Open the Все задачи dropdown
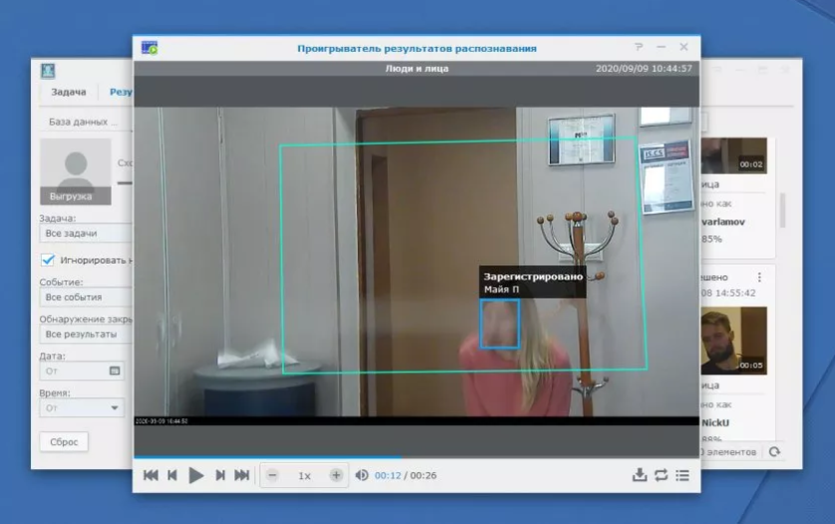The height and width of the screenshot is (524, 835). 85,234
